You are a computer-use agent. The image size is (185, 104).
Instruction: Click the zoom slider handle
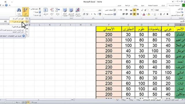pyautogui.click(x=5, y=103)
